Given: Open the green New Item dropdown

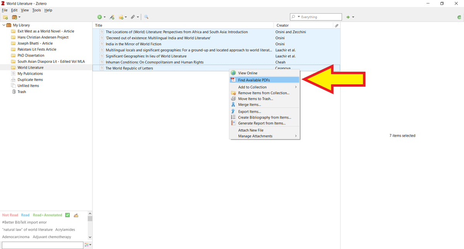Looking at the screenshot, I should click(101, 17).
